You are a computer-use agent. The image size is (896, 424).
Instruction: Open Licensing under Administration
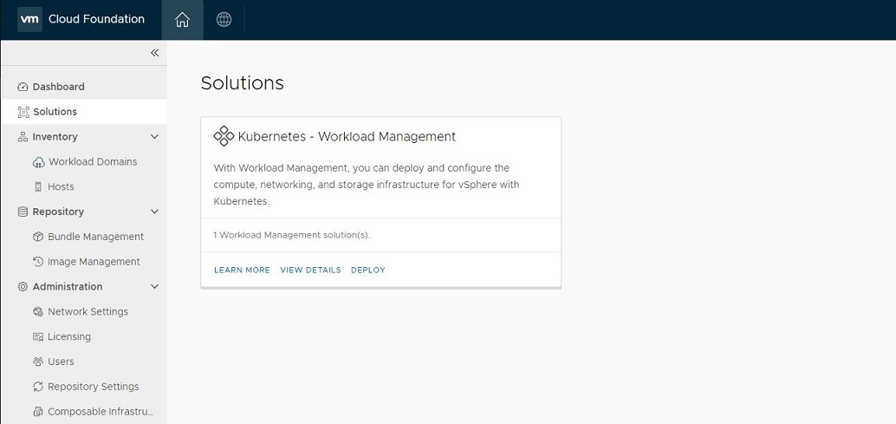pos(68,336)
